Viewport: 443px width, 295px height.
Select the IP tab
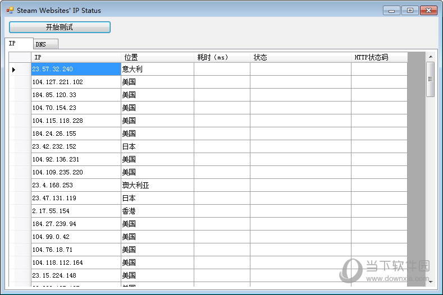pos(19,44)
